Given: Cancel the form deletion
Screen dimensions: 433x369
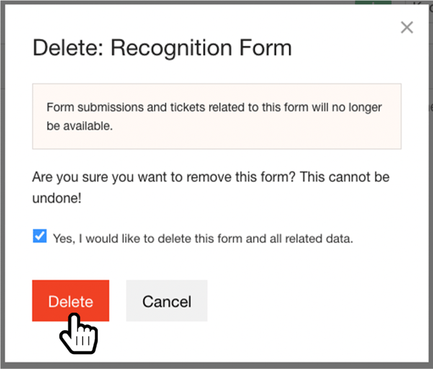Looking at the screenshot, I should pos(167,301).
